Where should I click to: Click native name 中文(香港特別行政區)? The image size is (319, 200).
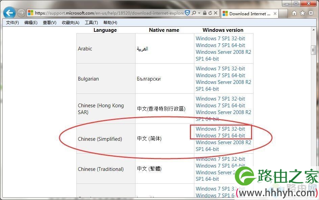(x=161, y=109)
